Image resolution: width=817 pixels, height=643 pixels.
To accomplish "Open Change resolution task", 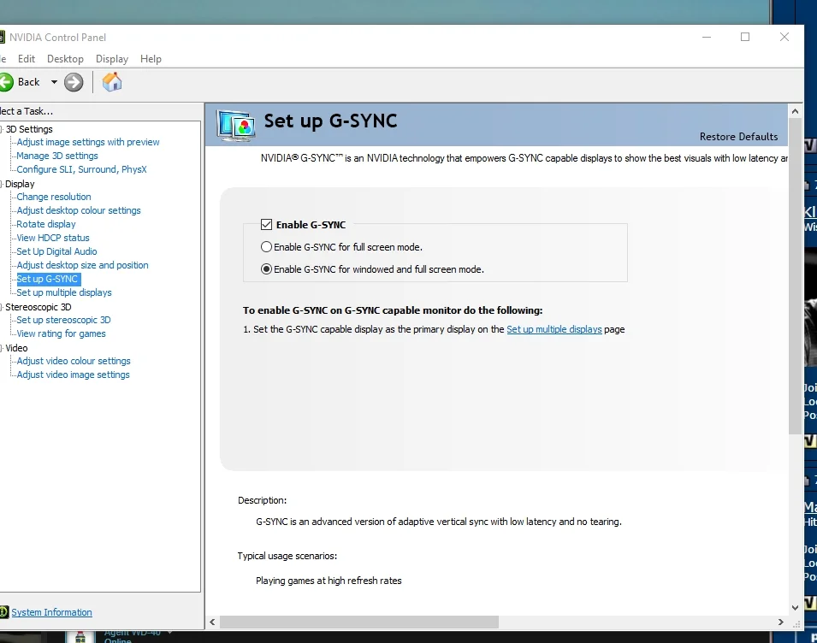I will coord(54,197).
